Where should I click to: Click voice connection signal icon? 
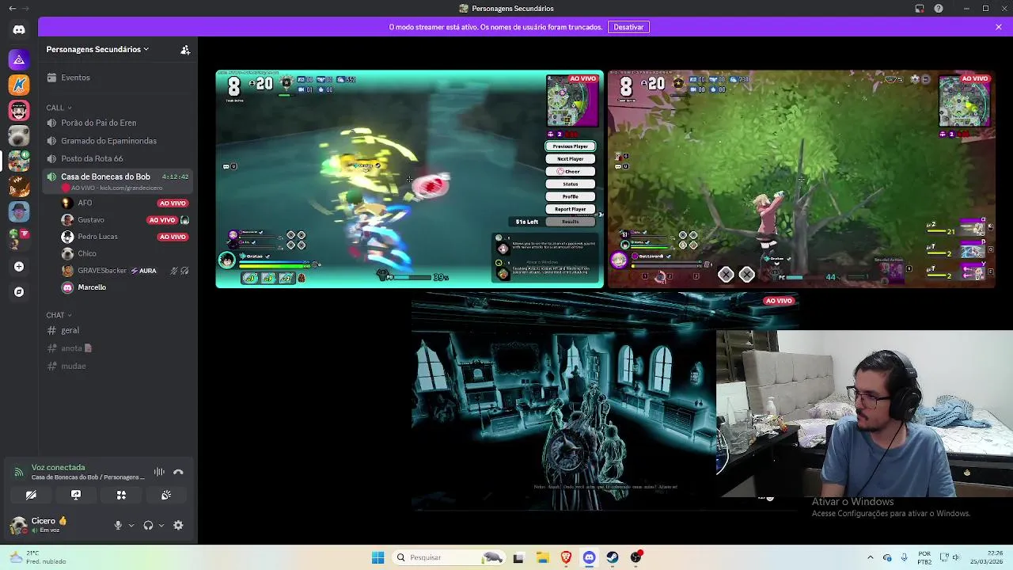18,473
